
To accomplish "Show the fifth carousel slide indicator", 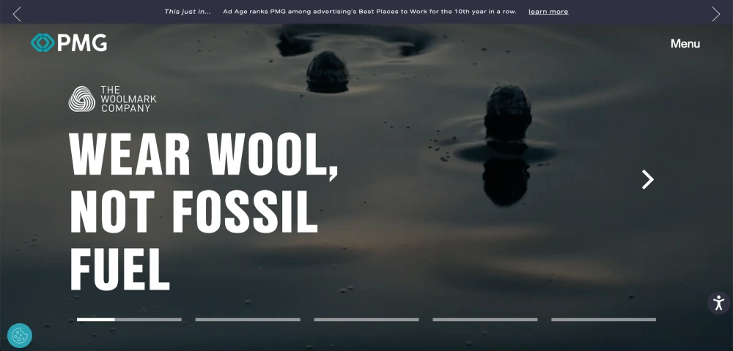I will click(x=603, y=320).
